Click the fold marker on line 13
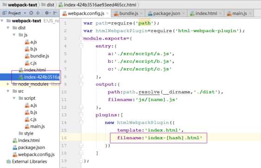 (81, 115)
